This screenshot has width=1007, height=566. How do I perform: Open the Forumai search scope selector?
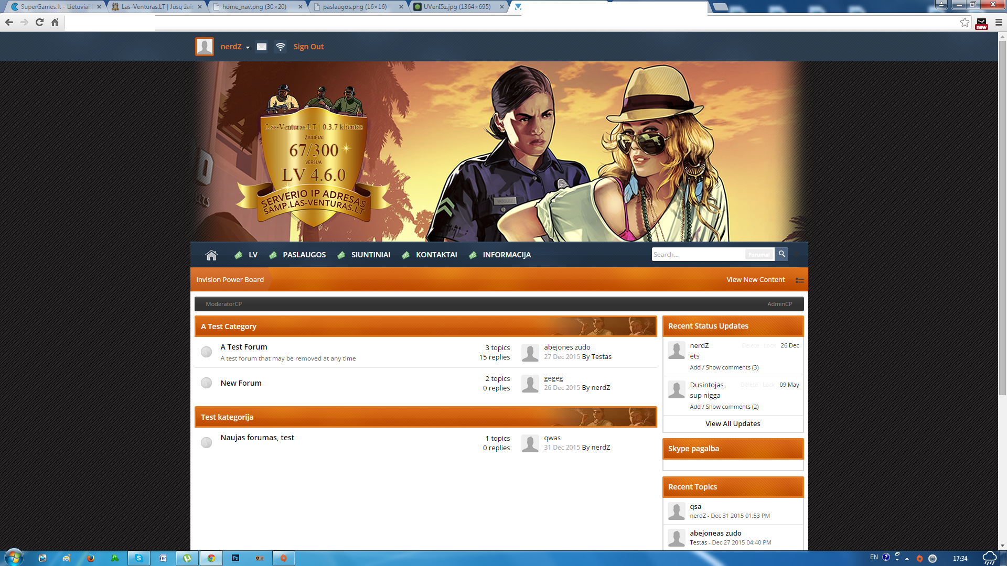pyautogui.click(x=759, y=255)
